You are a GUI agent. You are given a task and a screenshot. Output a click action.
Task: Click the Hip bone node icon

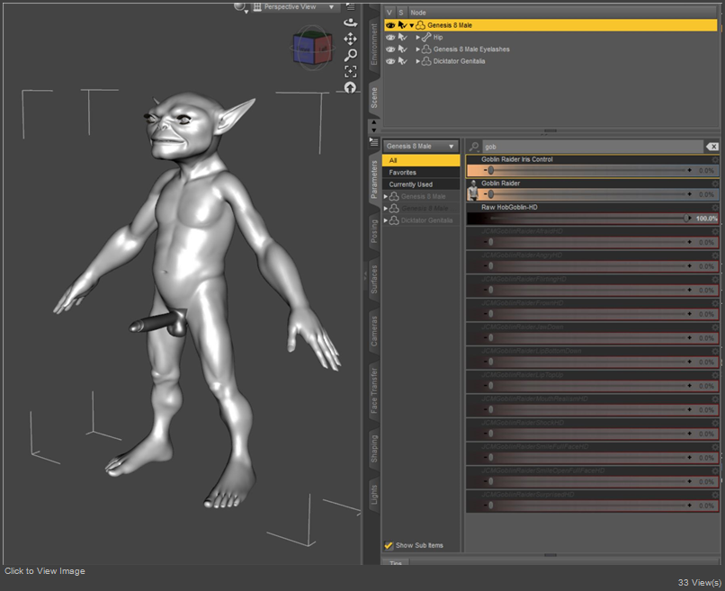coord(426,37)
